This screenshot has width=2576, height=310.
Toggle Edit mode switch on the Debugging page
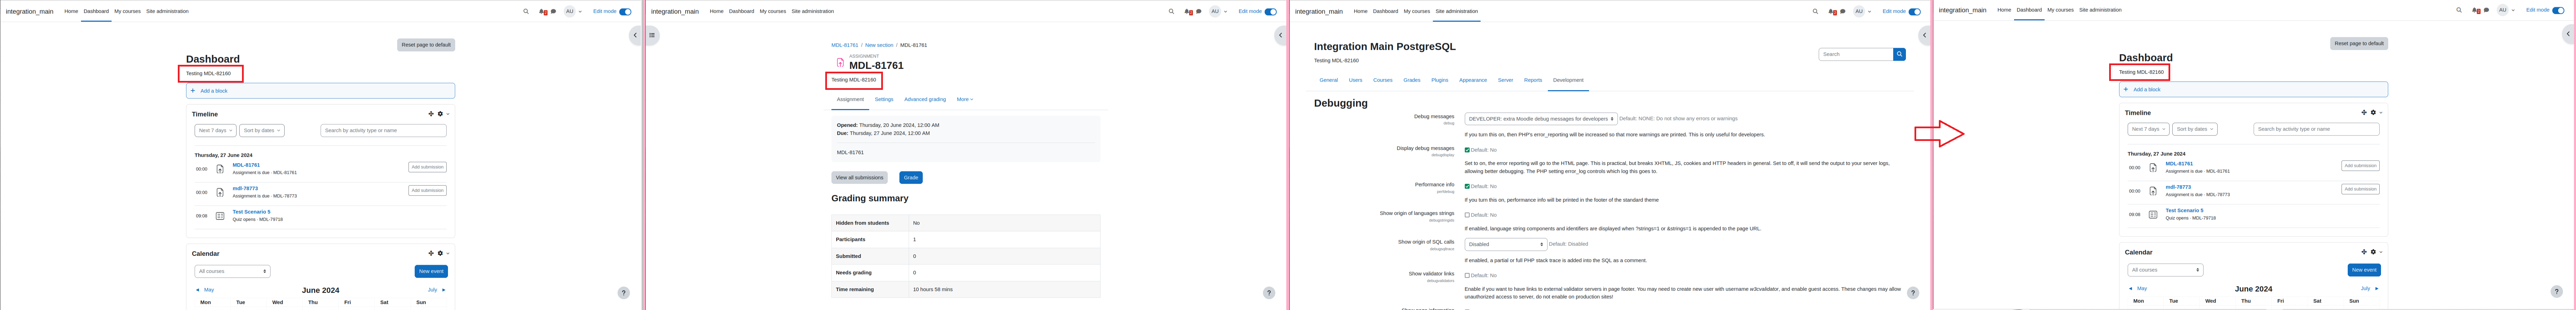pyautogui.click(x=1914, y=12)
